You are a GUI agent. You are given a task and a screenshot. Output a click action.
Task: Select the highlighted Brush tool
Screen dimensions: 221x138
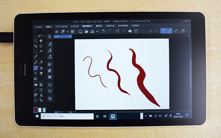pos(36,68)
